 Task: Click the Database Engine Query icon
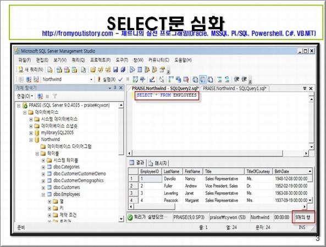click(x=50, y=70)
